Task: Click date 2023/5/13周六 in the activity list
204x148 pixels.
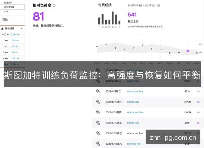Action: [113, 144]
